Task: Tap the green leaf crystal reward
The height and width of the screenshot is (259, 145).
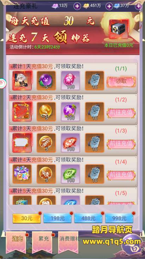Action: (70, 174)
